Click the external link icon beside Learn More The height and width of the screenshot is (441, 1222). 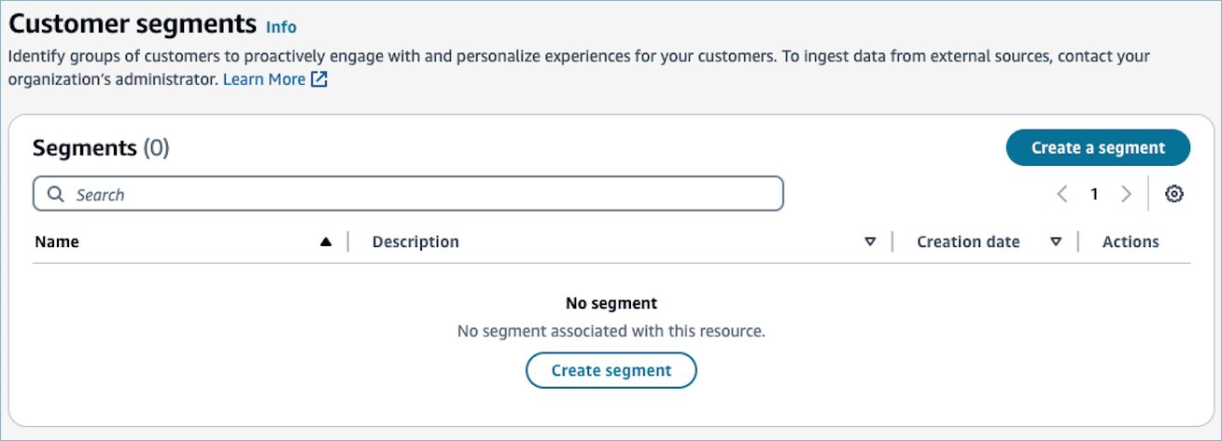(x=319, y=79)
